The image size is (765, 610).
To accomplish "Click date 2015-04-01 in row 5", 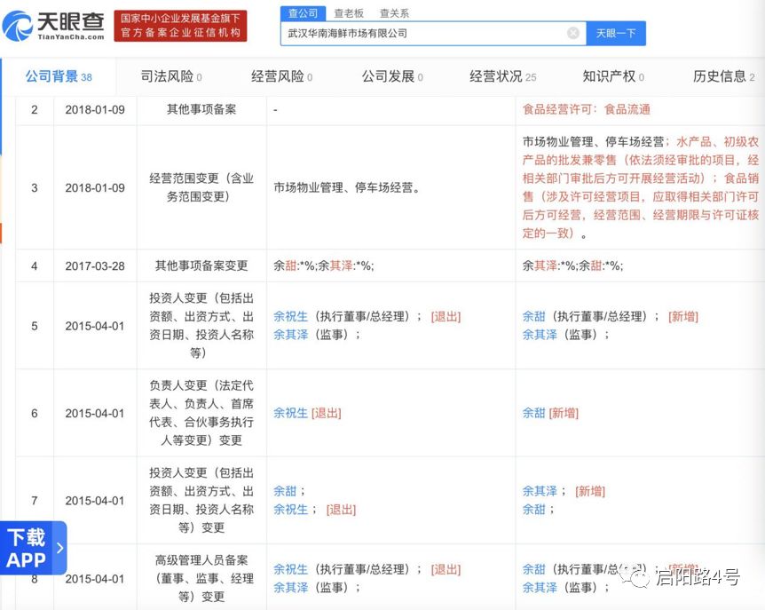I will 95,326.
